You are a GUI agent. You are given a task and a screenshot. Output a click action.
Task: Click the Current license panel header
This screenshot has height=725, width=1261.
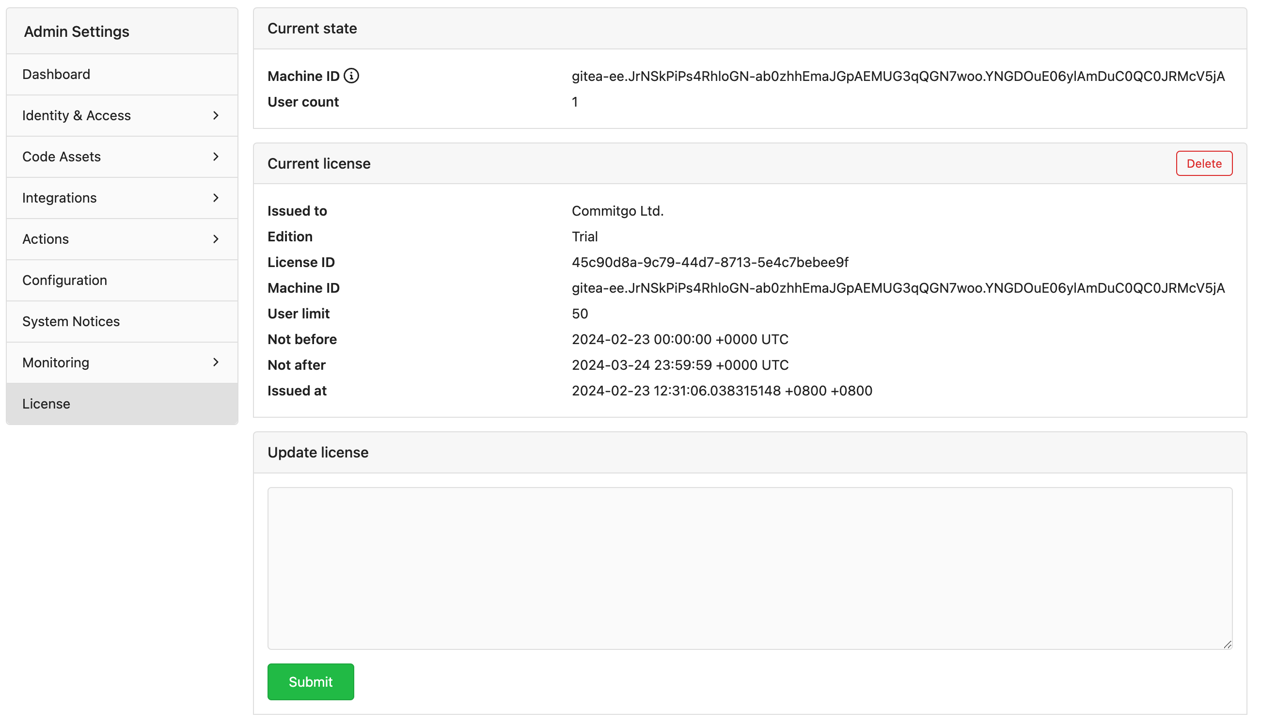(318, 163)
